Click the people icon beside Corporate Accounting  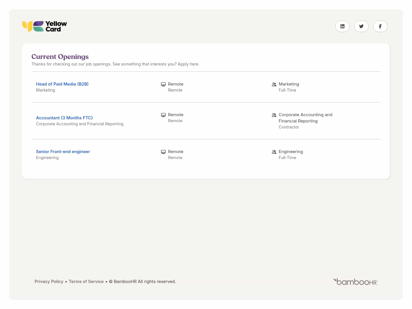coord(274,115)
